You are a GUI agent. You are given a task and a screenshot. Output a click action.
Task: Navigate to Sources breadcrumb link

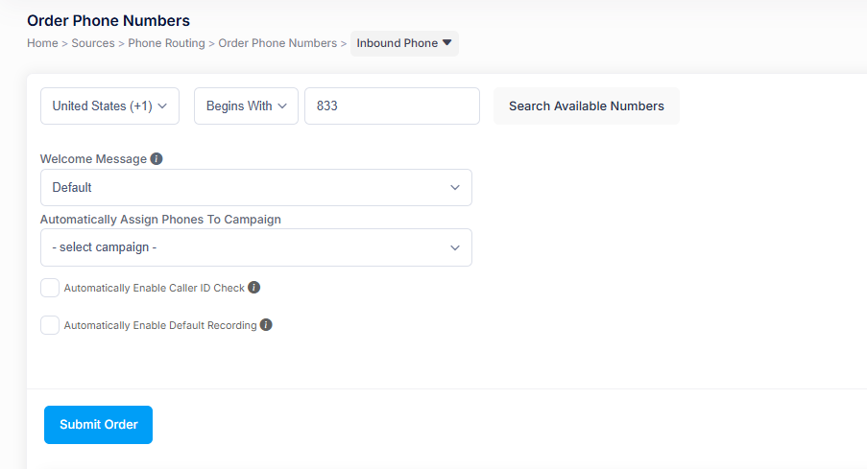[x=93, y=43]
